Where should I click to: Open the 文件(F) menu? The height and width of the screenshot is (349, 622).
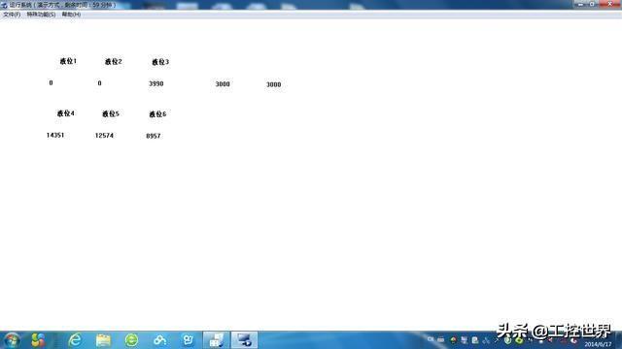pyautogui.click(x=12, y=15)
